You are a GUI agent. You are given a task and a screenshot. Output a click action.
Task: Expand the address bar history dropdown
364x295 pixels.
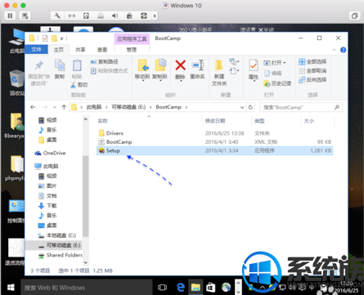point(242,108)
